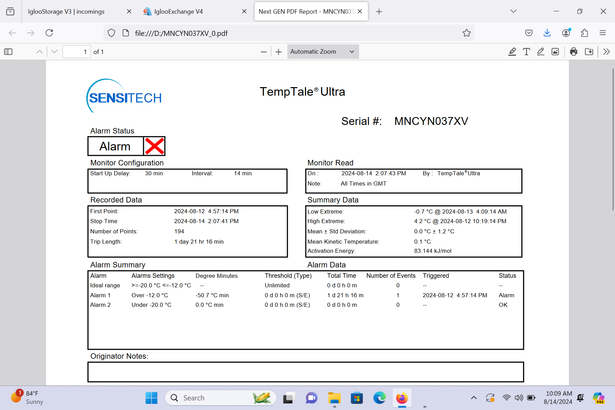Select the PDF highlight tool
The image size is (615, 410).
tap(512, 52)
